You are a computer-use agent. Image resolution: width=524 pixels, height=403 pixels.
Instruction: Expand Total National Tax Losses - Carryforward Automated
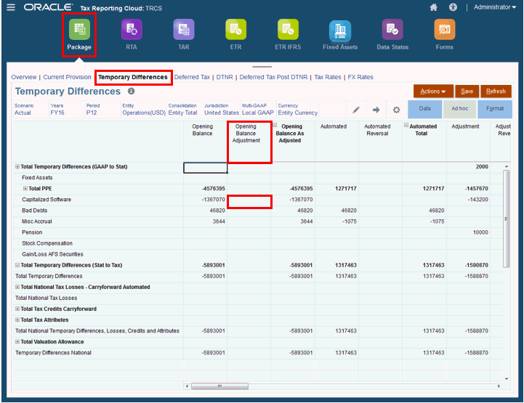point(17,287)
